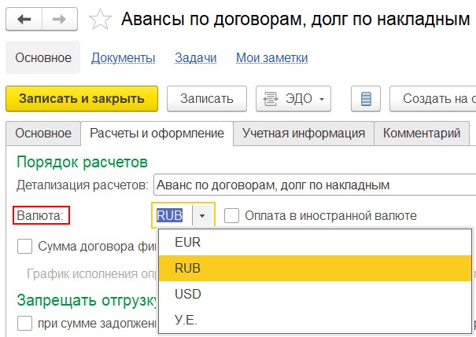Viewport: 476px width, 337px height.
Task: Click the Детализация расчетов input field
Action: 315,185
